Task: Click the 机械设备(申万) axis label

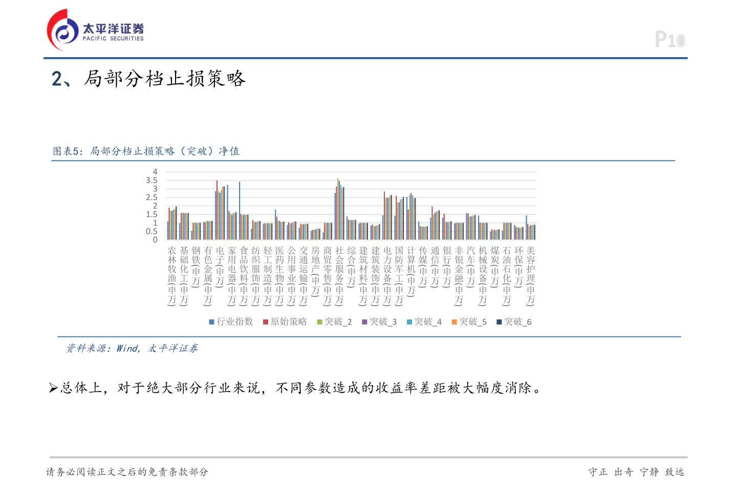Action: [x=483, y=276]
